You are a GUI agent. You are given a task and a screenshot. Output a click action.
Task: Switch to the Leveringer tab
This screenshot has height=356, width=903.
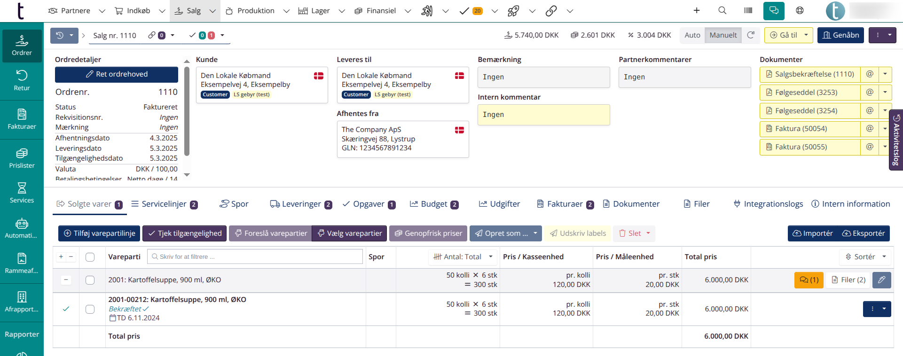301,204
